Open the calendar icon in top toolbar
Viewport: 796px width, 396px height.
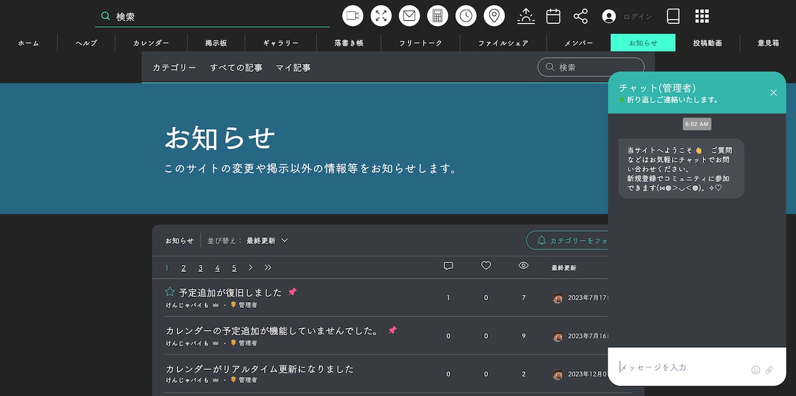click(553, 16)
